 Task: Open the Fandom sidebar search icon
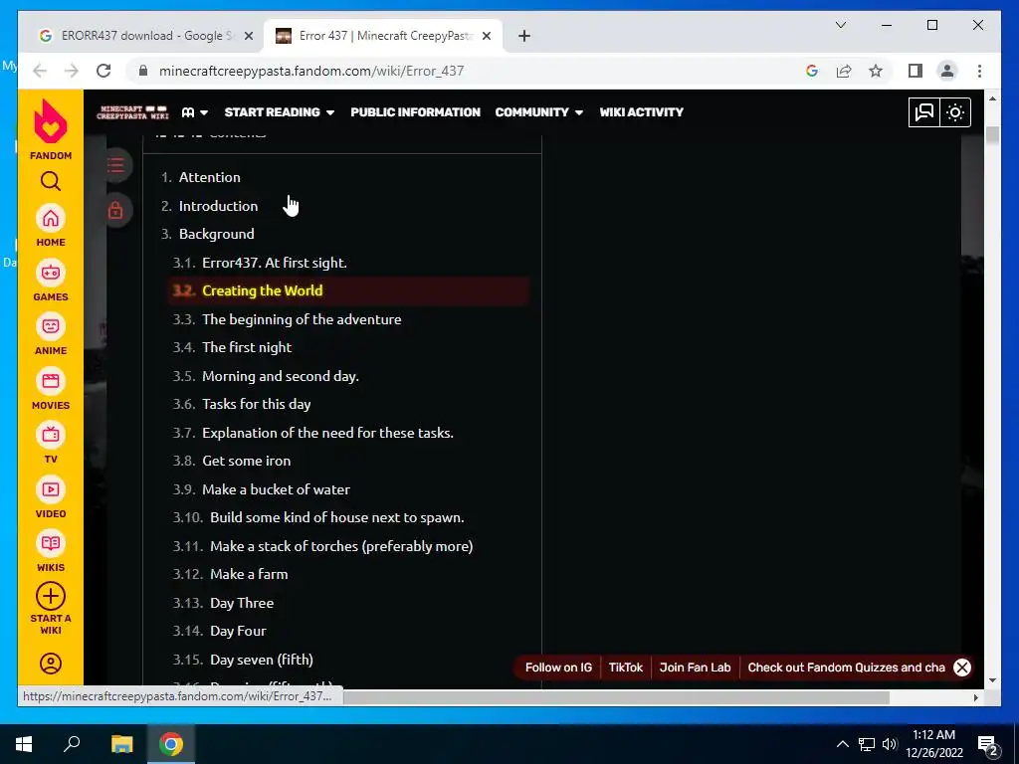pyautogui.click(x=51, y=181)
